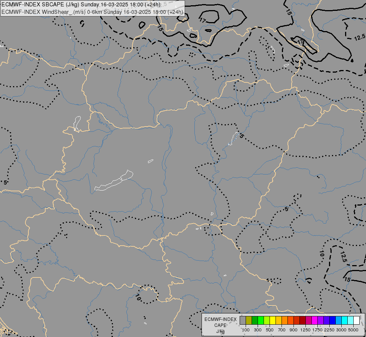Choose the red-orange legend swatch
Screen dimensions: 366x337
pos(291,320)
